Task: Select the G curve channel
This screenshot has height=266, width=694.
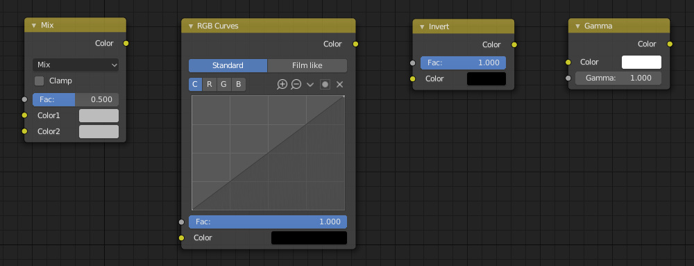Action: 224,84
